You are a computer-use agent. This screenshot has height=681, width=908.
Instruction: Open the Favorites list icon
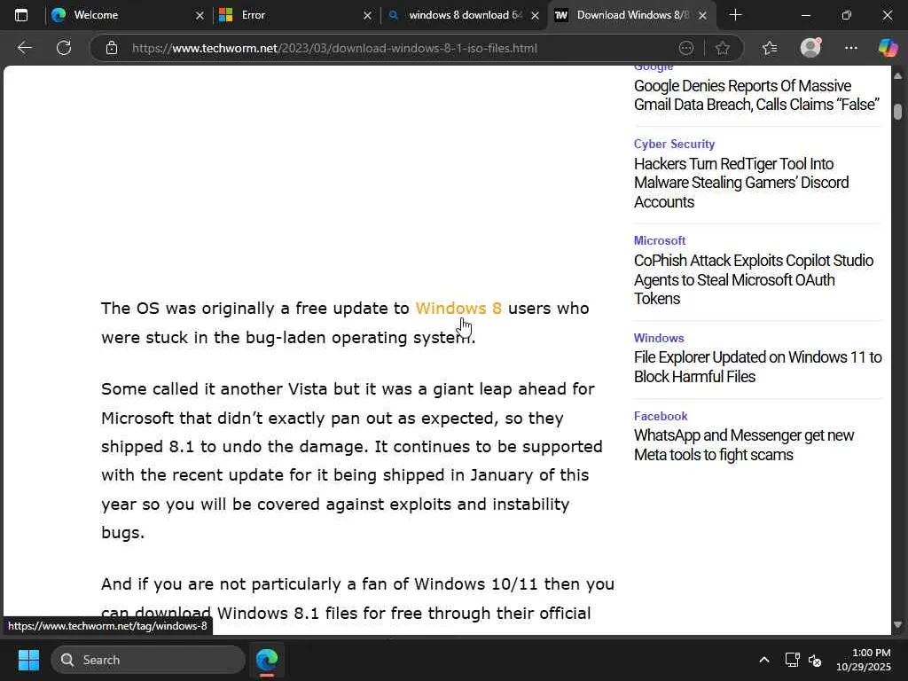pyautogui.click(x=770, y=48)
